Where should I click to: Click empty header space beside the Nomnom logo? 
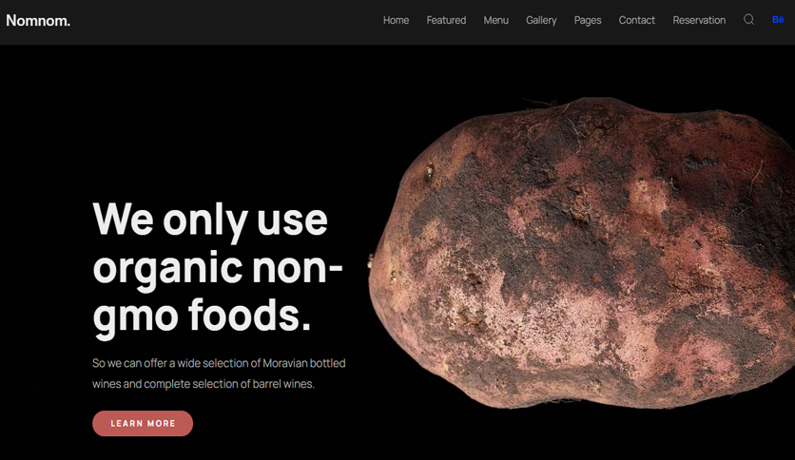pos(223,20)
